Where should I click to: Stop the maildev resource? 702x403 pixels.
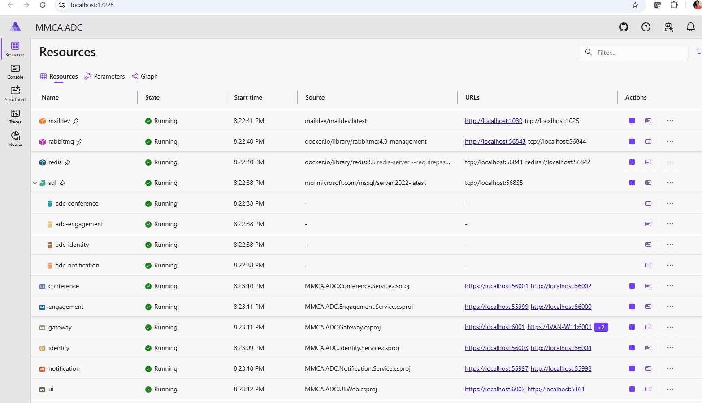(632, 121)
